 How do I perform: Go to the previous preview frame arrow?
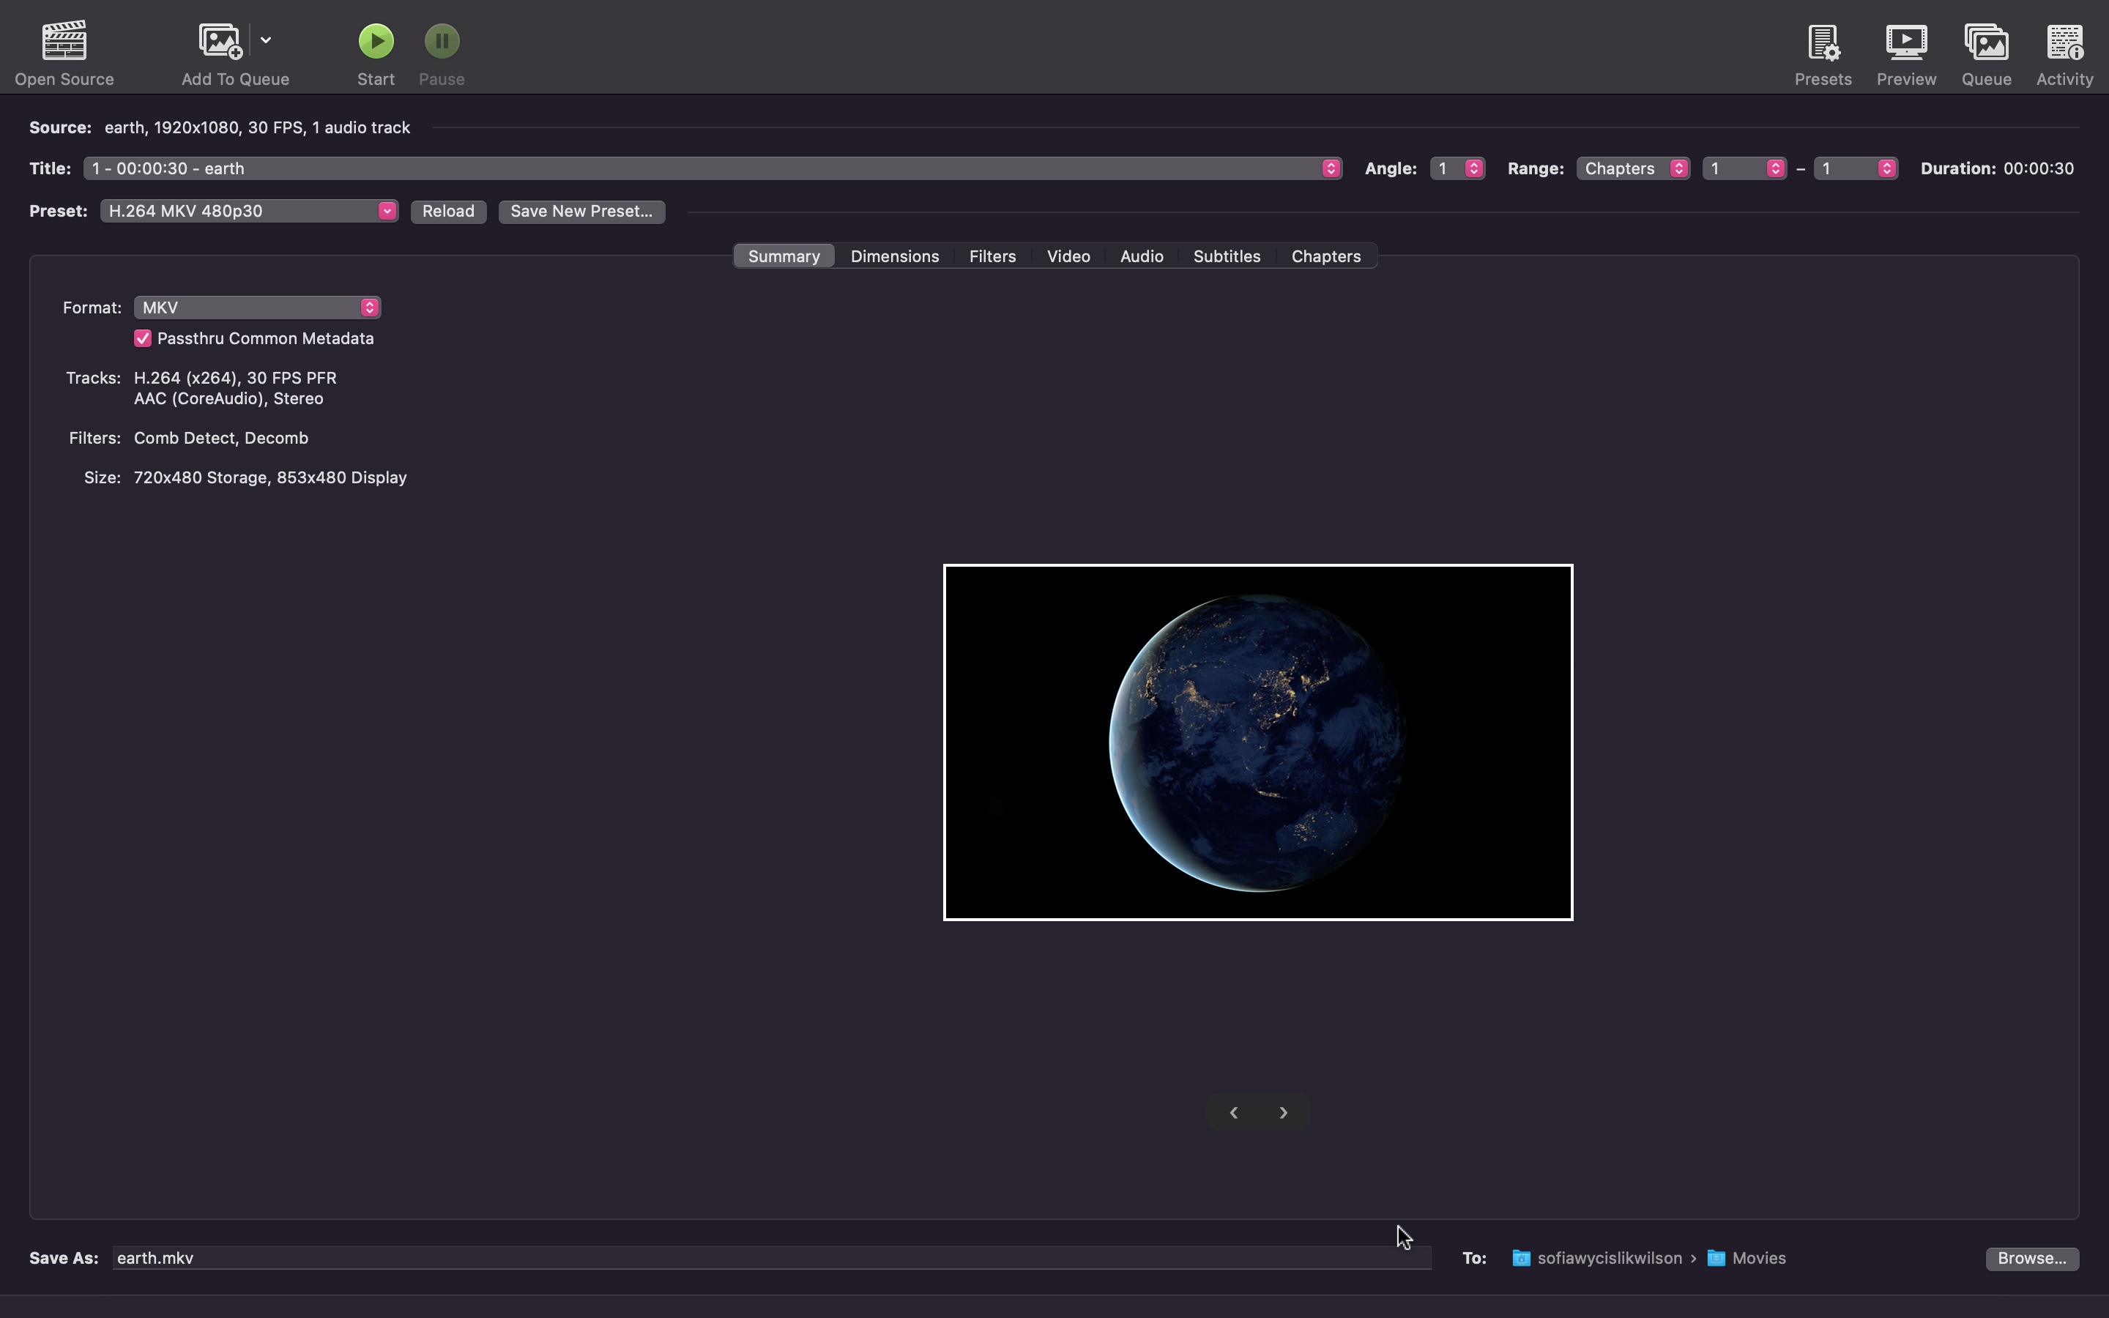tap(1233, 1112)
